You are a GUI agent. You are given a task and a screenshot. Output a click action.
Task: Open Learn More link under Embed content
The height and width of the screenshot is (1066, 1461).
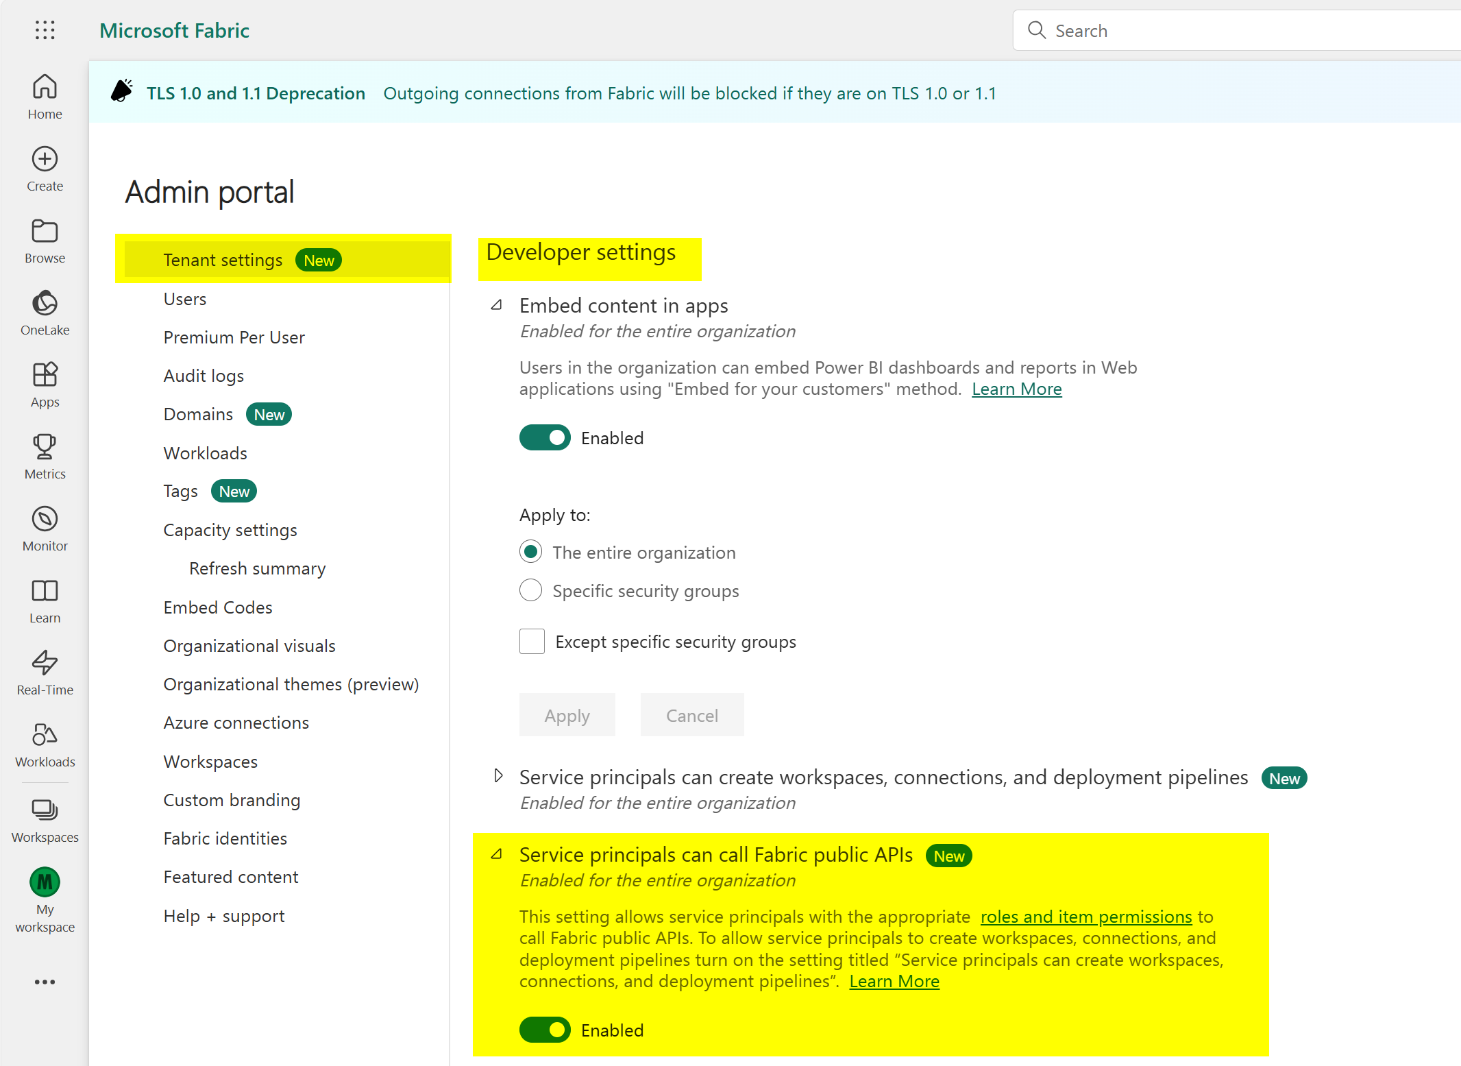point(1017,389)
